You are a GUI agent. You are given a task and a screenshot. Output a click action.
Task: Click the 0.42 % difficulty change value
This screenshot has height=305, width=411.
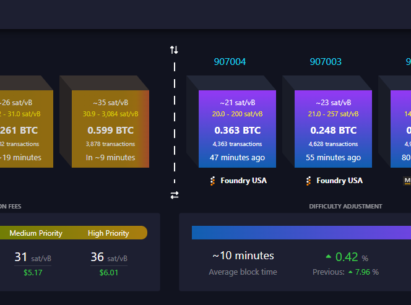pyautogui.click(x=347, y=257)
